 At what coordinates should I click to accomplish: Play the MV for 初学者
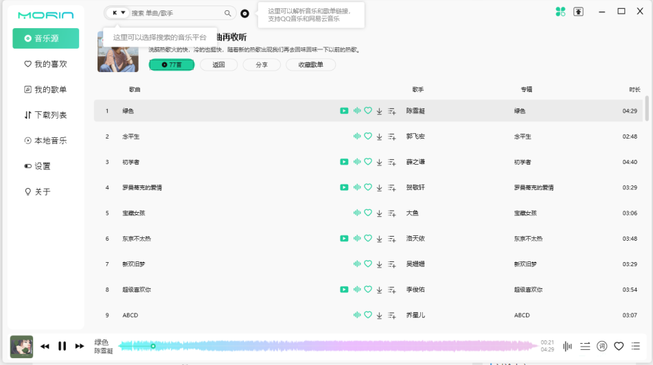(344, 162)
